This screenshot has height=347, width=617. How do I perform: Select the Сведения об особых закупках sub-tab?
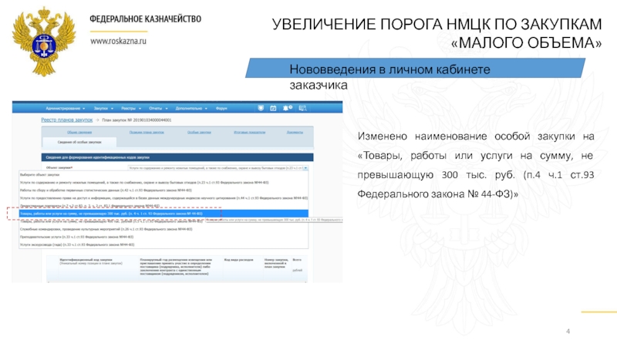coord(79,142)
